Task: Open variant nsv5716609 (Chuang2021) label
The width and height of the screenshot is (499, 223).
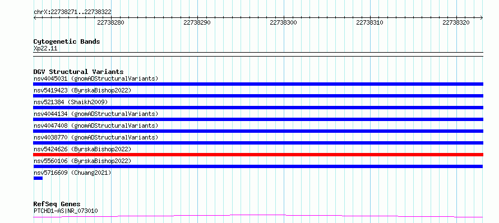Action: [x=72, y=173]
